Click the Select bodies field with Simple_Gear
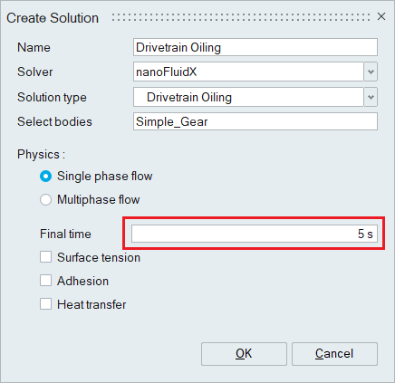The width and height of the screenshot is (395, 383). [255, 121]
